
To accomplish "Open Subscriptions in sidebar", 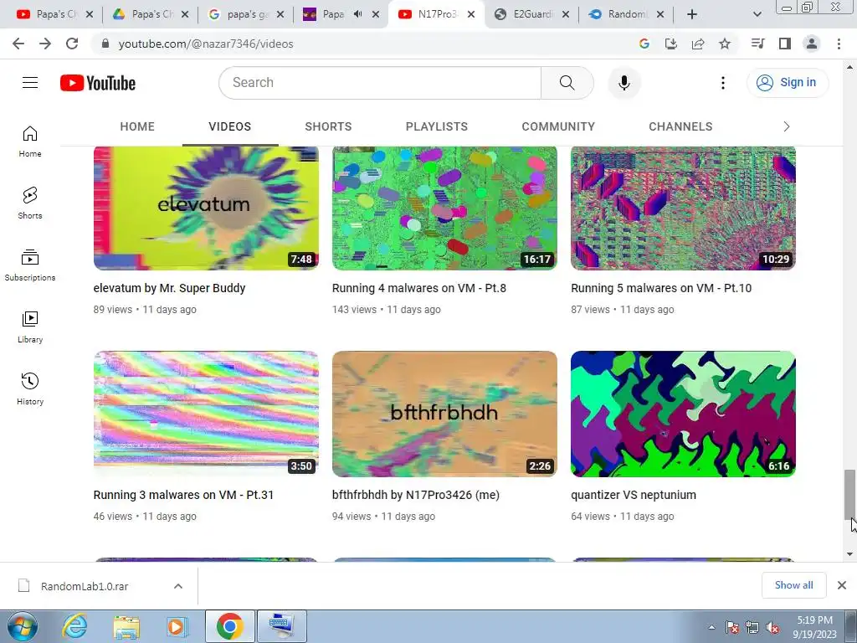I will tap(30, 265).
